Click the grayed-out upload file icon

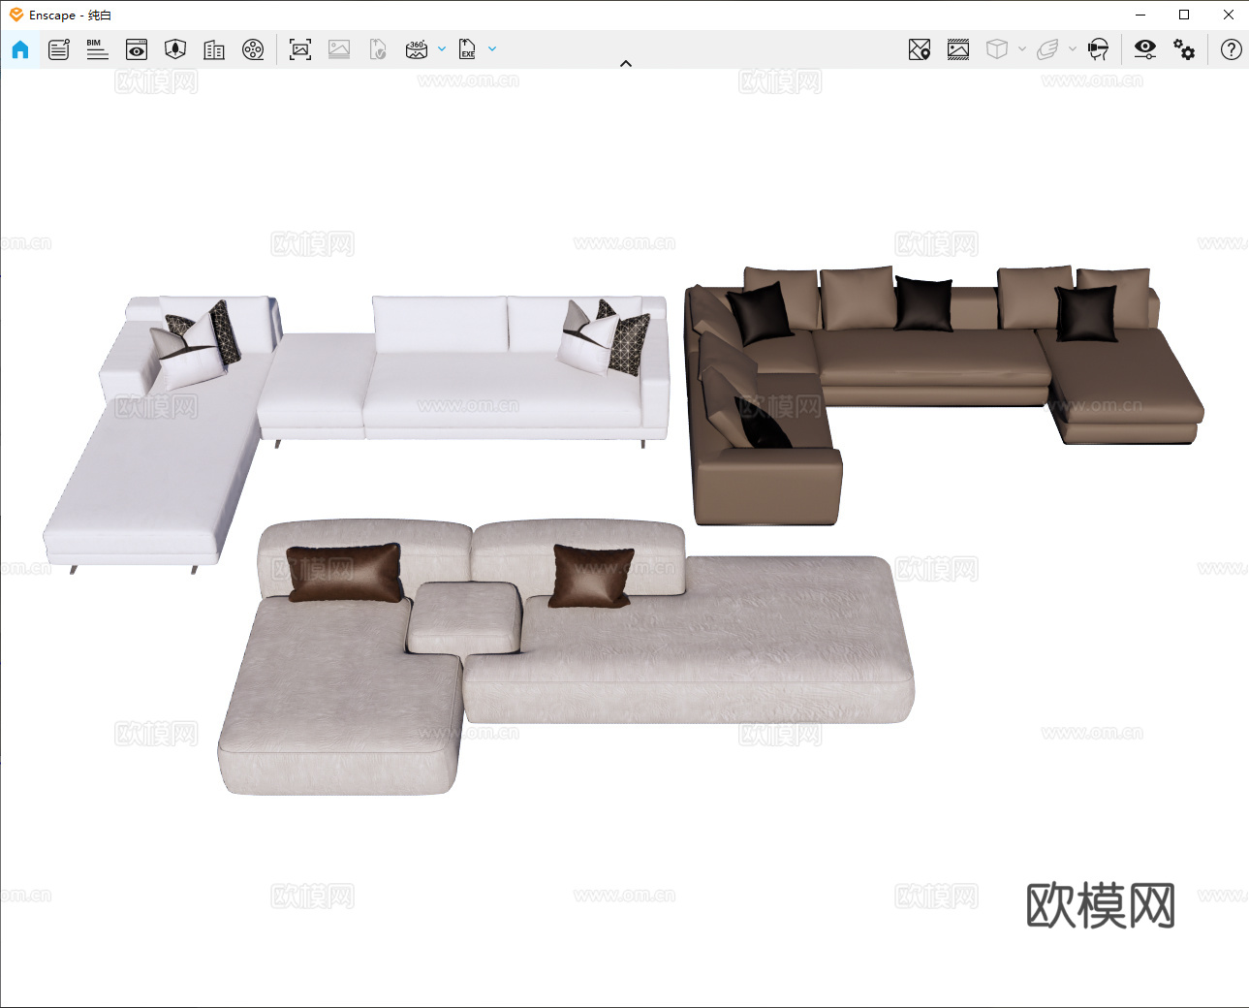pos(378,49)
